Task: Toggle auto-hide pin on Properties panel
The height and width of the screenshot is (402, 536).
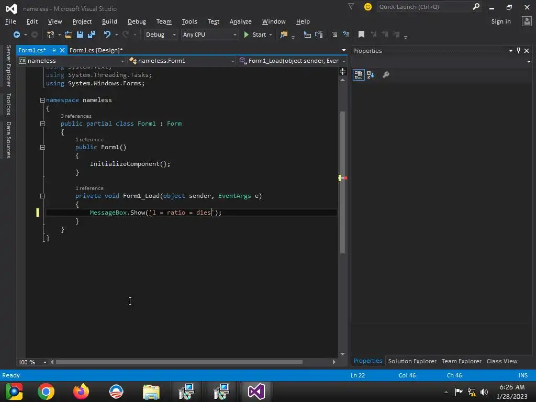Action: click(518, 51)
